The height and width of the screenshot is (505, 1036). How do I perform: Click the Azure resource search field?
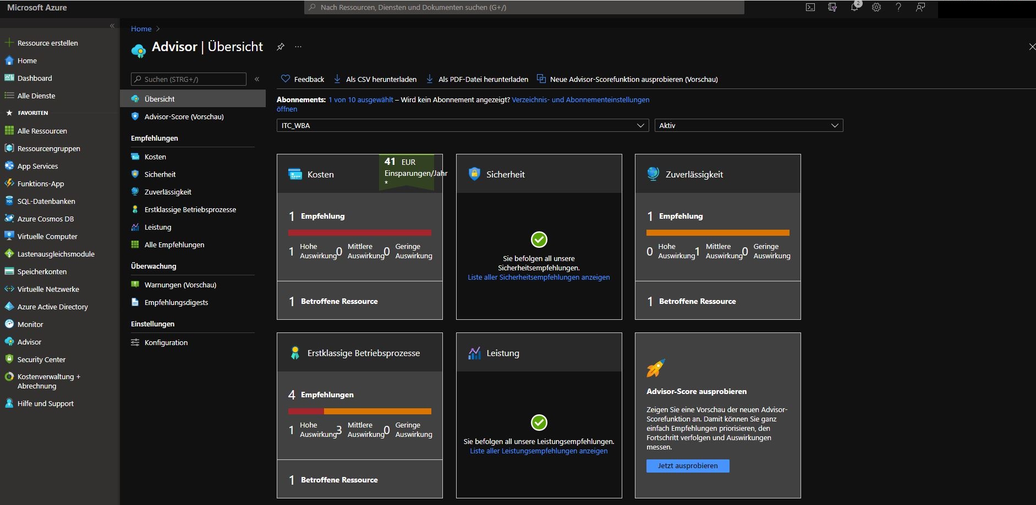pos(524,8)
